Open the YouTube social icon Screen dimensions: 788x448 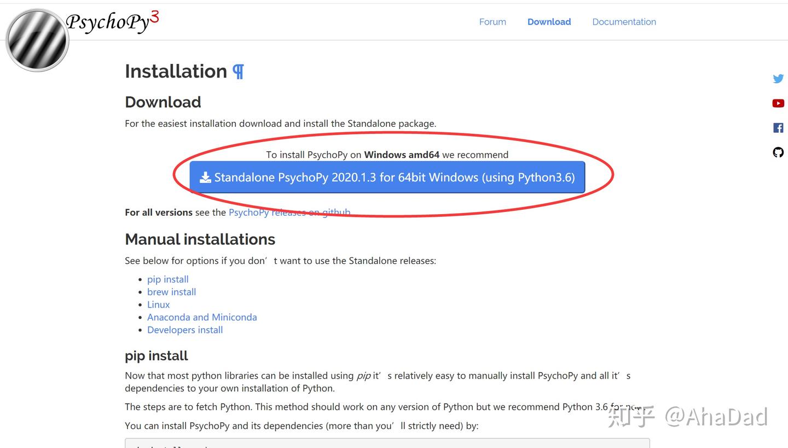(778, 103)
